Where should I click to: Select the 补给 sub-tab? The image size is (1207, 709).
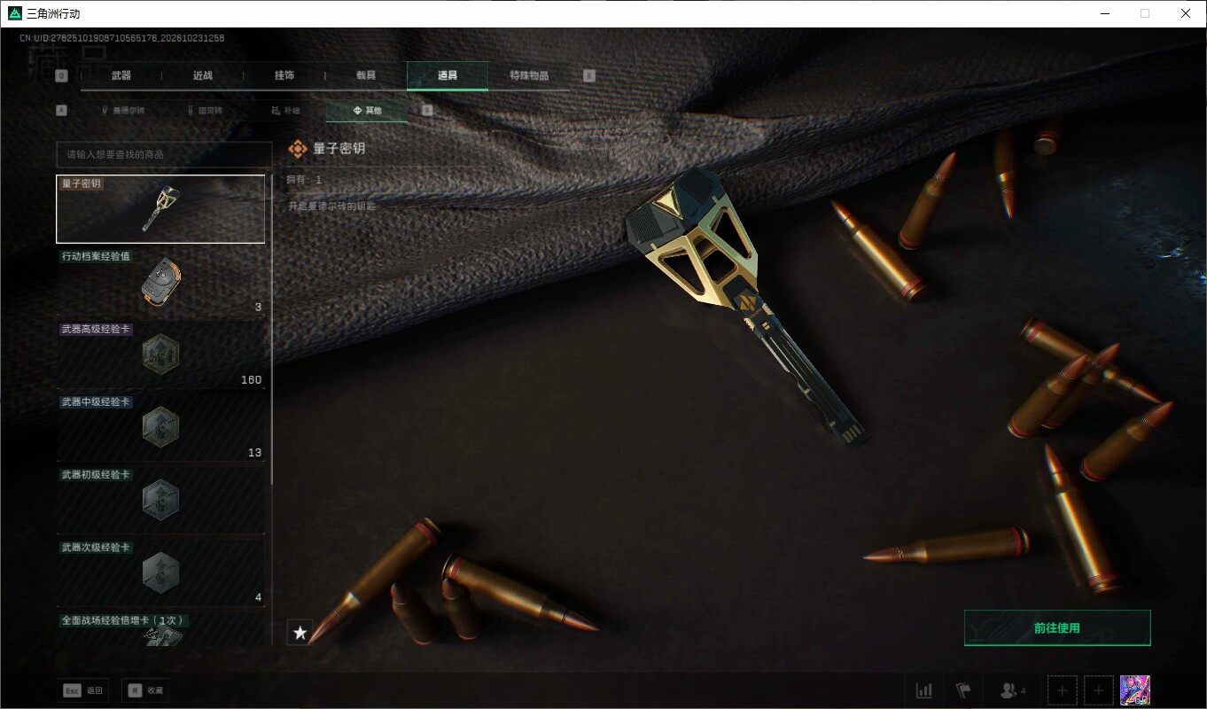[285, 111]
